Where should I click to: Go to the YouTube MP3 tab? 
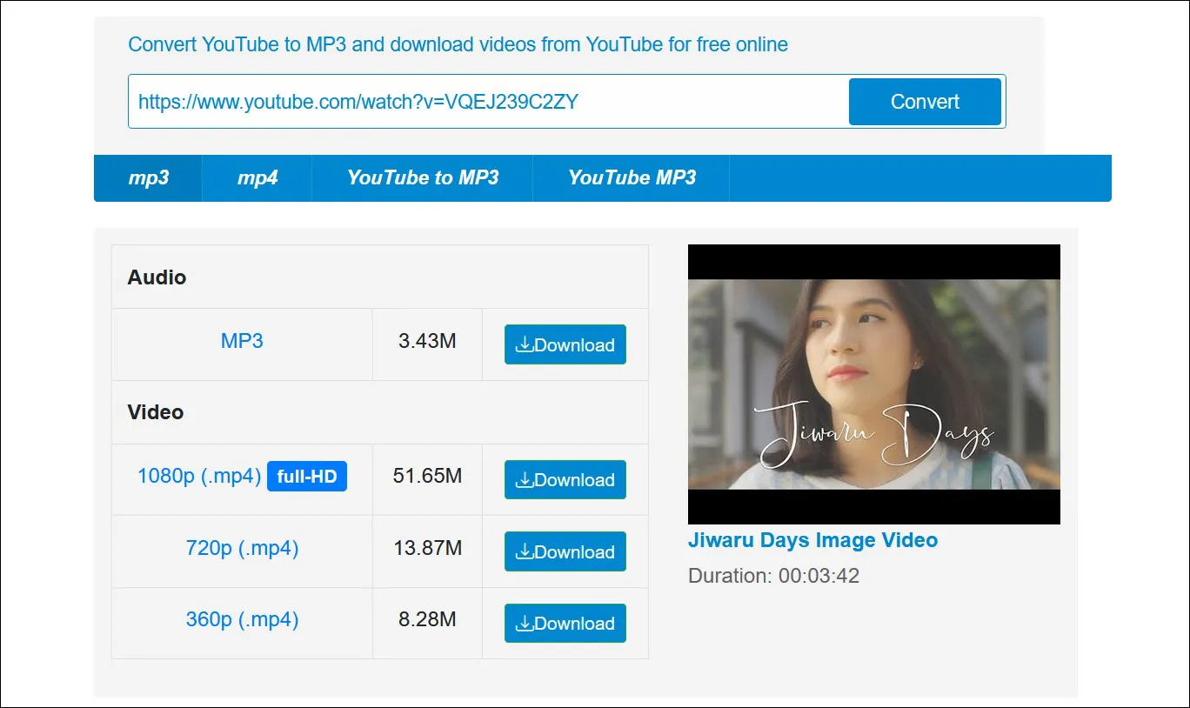tap(632, 177)
